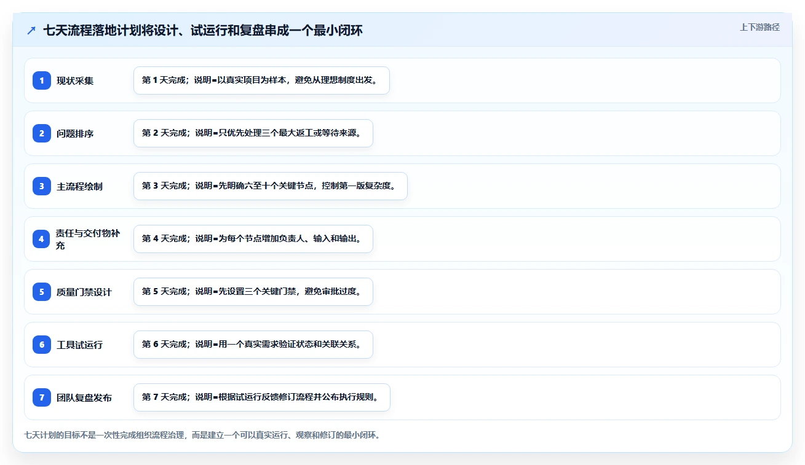The height and width of the screenshot is (465, 805).
Task: Select step number badge 6
Action: click(42, 345)
